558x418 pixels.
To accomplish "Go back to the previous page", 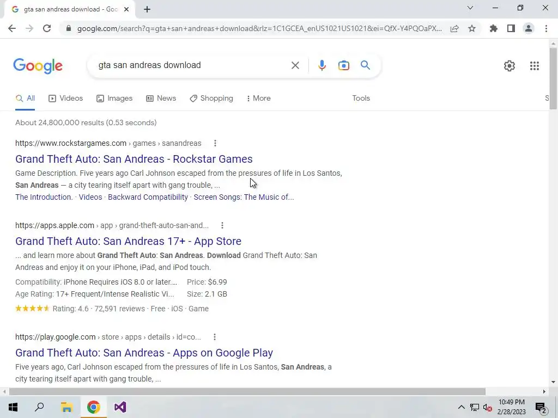I will [x=12, y=28].
